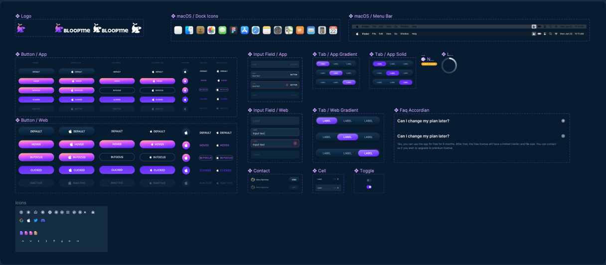
Task: Select the white icon-only logo in the Logo frame
Action: pyautogui.click(x=136, y=28)
